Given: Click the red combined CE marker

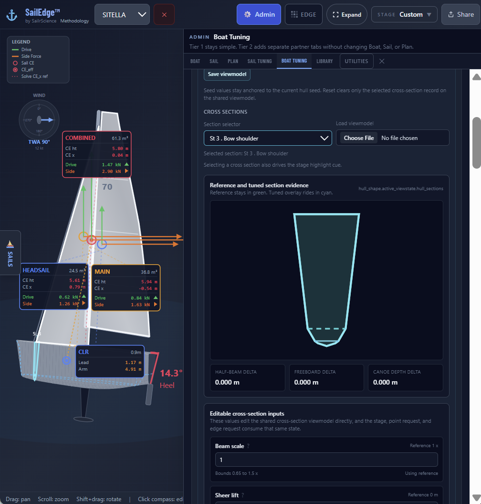Looking at the screenshot, I should tap(92, 240).
